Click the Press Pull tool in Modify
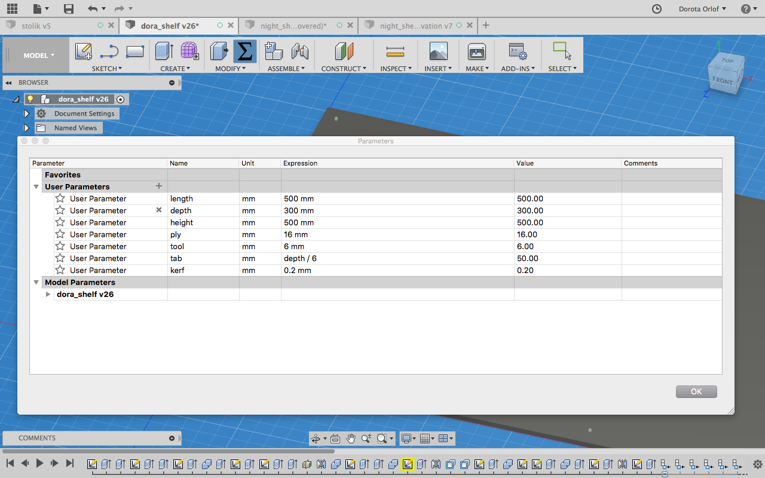The width and height of the screenshot is (765, 478). [x=219, y=51]
